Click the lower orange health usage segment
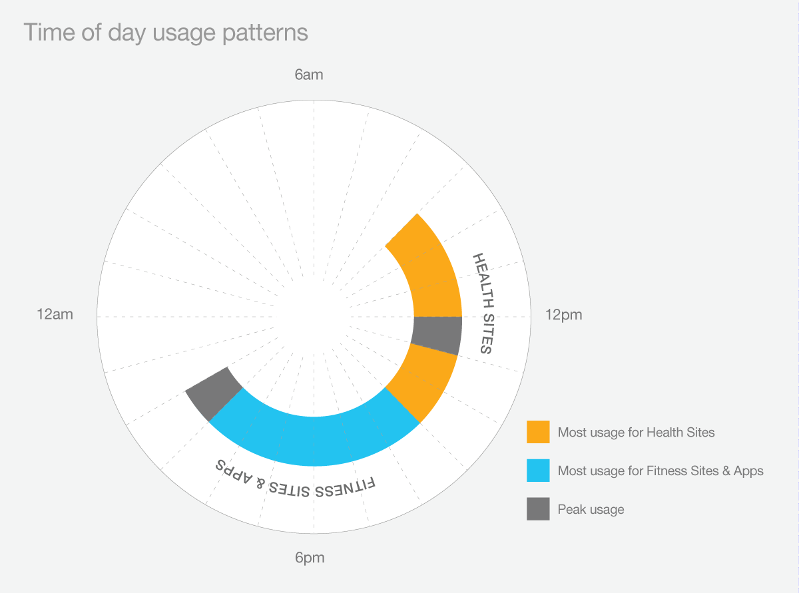The image size is (799, 593). 423,383
